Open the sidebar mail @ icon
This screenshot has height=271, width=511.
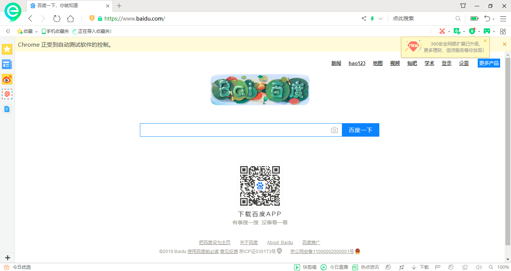click(x=7, y=94)
